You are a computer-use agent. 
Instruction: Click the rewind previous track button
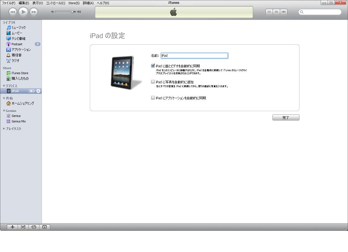pyautogui.click(x=13, y=12)
